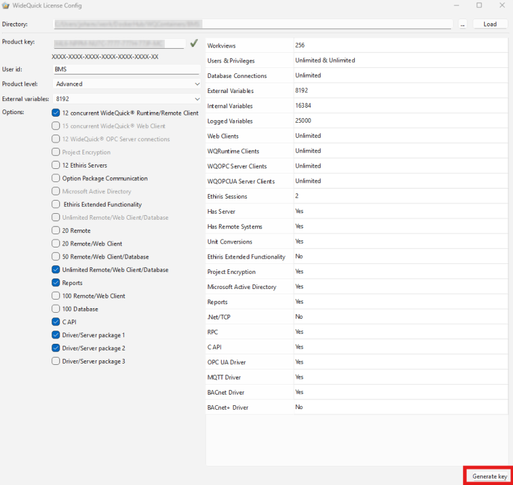
Task: Click the Generate key button
Action: pyautogui.click(x=489, y=476)
